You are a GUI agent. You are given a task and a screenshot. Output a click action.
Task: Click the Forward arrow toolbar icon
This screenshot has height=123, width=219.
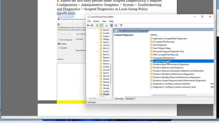pos(92,25)
